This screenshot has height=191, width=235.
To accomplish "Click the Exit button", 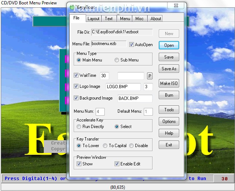I will (x=169, y=145).
